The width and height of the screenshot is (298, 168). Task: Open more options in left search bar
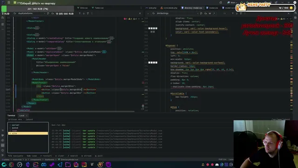click(x=92, y=14)
